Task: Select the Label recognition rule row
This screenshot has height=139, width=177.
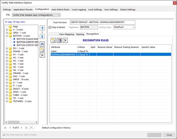Action: coord(111,51)
